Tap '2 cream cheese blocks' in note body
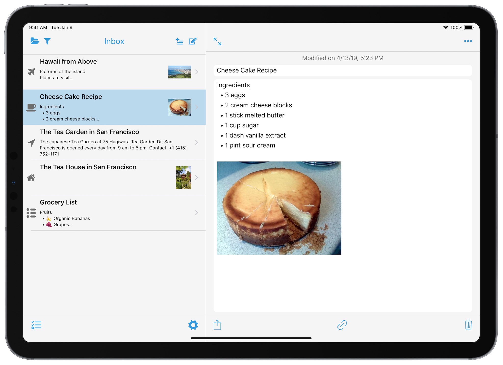 (x=258, y=105)
